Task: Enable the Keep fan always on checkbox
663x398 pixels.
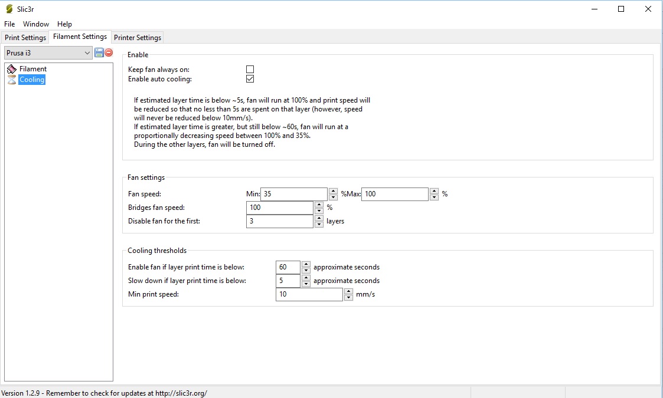Action: coord(250,70)
